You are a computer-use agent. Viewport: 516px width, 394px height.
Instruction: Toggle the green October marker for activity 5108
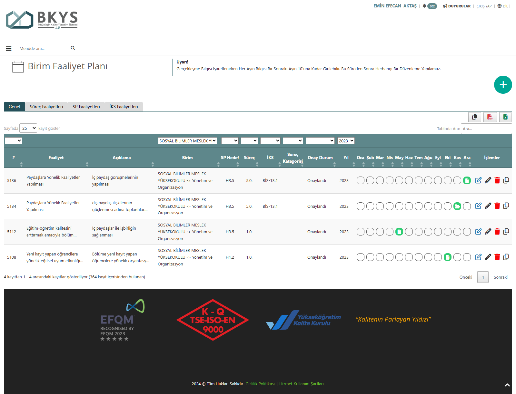pyautogui.click(x=448, y=257)
